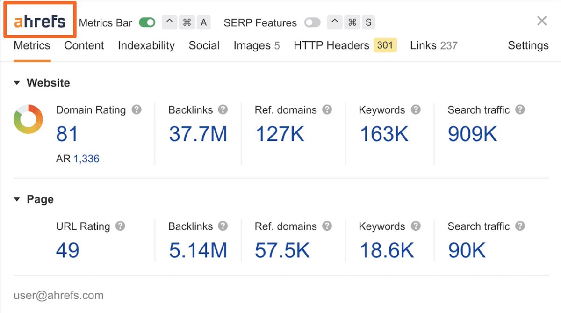Open website keywords 163K
The height and width of the screenshot is (313, 561).
(384, 134)
